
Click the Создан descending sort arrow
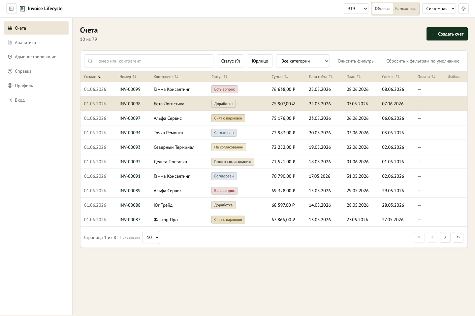pyautogui.click(x=100, y=77)
